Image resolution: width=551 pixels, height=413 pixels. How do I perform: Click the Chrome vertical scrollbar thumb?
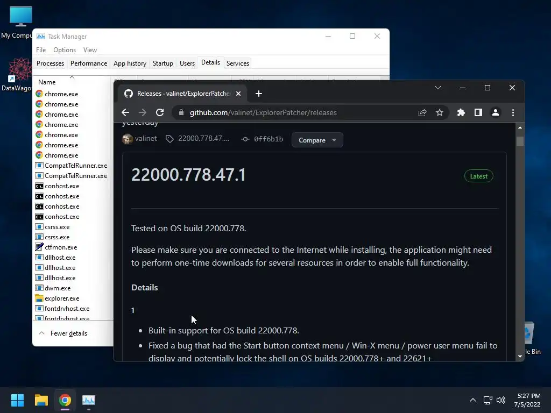pyautogui.click(x=520, y=141)
